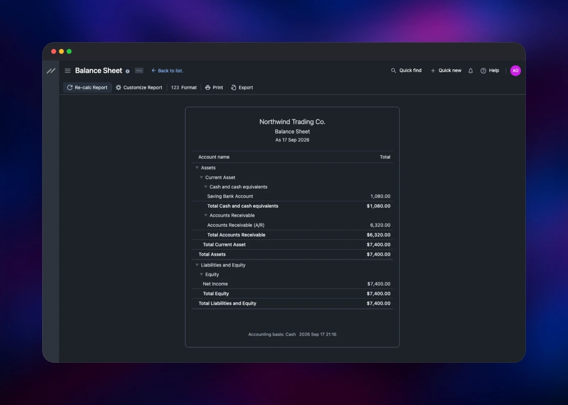Print the balance sheet report
The image size is (568, 405).
214,87
